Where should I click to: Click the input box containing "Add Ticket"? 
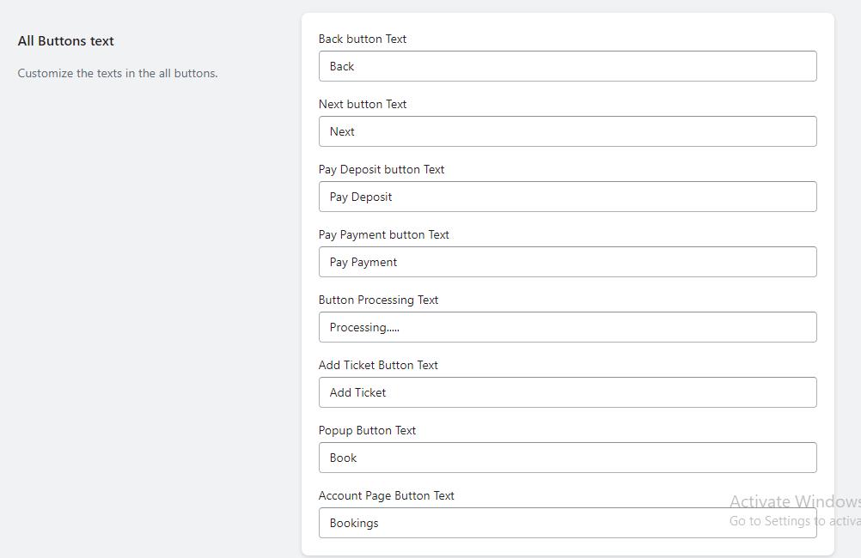[x=567, y=392]
